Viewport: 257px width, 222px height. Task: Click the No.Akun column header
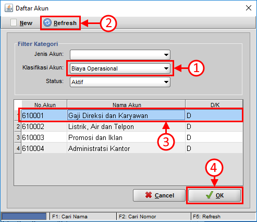(x=44, y=105)
